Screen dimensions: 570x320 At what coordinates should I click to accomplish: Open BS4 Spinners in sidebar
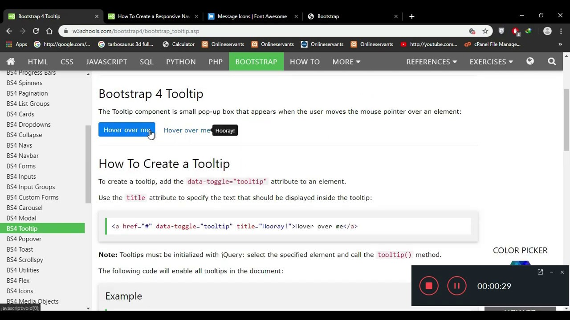24,83
